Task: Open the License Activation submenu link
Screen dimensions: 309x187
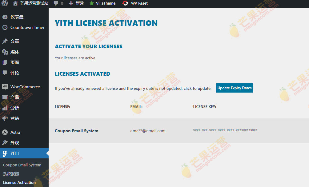Action: pos(19,182)
